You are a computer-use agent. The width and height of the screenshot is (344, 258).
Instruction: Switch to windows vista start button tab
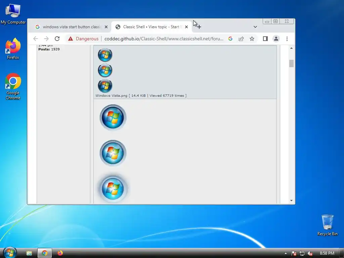click(x=69, y=27)
